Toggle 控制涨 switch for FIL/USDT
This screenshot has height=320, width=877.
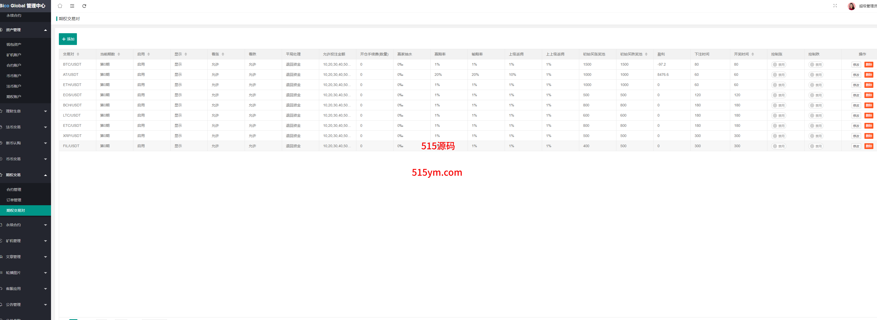pyautogui.click(x=779, y=146)
